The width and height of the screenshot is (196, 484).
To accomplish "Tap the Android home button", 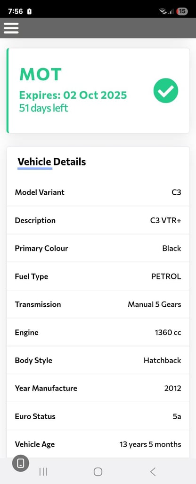I will pos(98,471).
